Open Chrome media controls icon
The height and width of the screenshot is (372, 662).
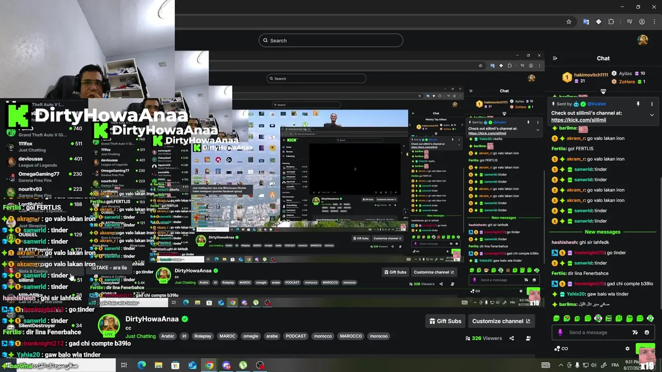(x=629, y=22)
